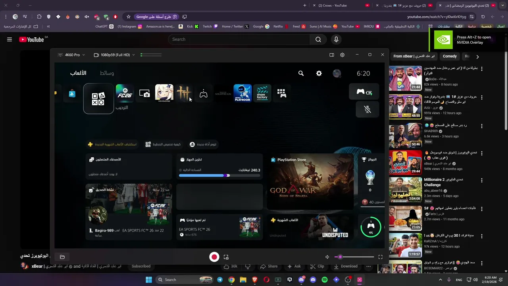This screenshot has width=508, height=286.
Task: Click the YouTube logo home link
Action: (31, 39)
